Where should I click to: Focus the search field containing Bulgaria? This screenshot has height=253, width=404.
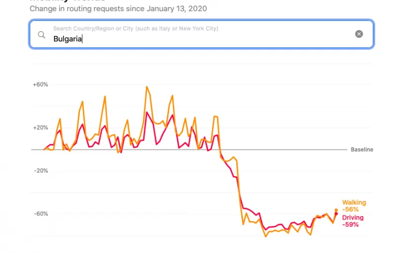coord(201,34)
